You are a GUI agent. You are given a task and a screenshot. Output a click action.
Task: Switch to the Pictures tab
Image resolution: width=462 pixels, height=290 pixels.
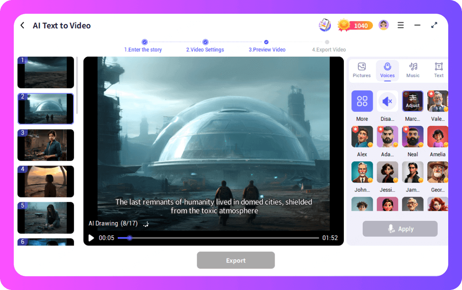click(x=361, y=70)
